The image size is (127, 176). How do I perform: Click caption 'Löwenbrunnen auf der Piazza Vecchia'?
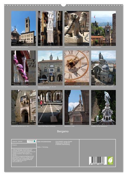click(x=76, y=47)
